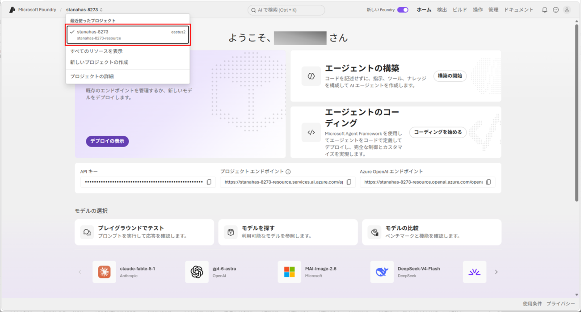Switch to the 検出 tab
Screen dimensions: 581x312
point(442,10)
